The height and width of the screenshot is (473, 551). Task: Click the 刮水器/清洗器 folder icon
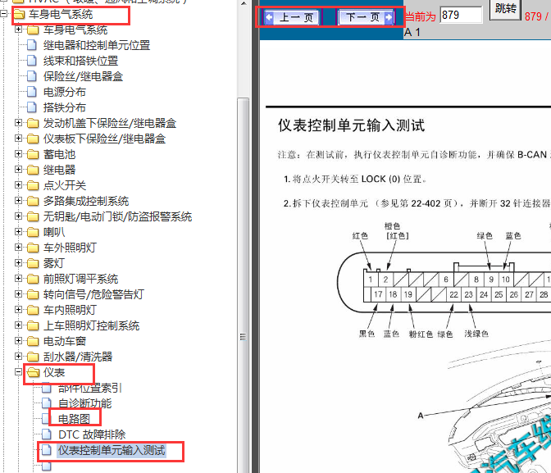pos(33,357)
